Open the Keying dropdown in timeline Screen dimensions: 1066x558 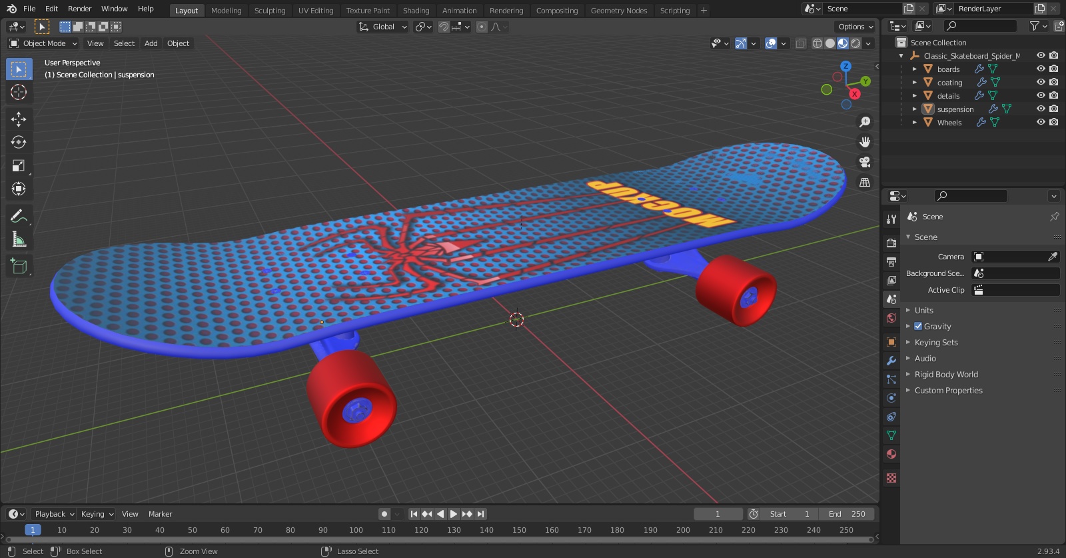click(97, 514)
